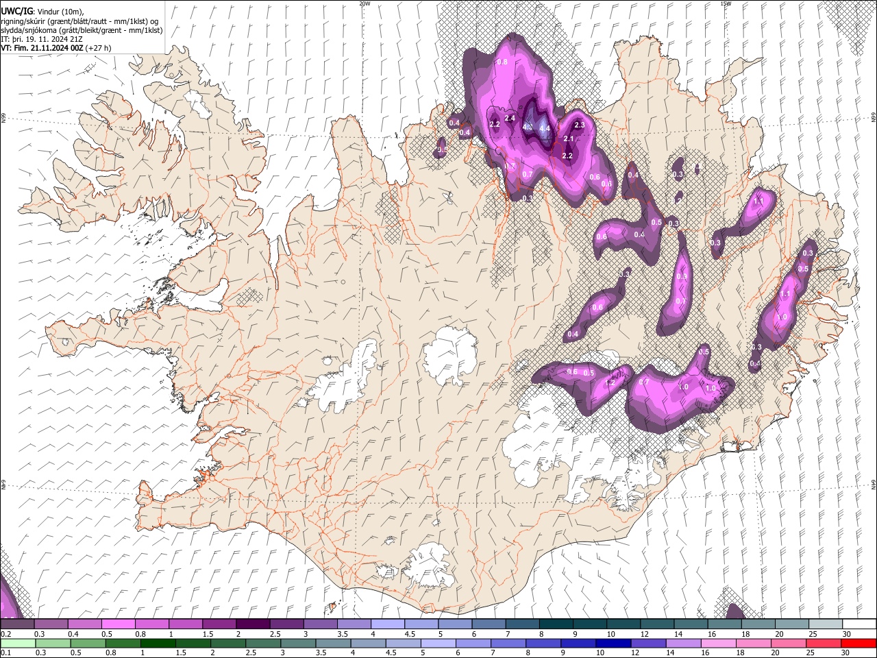The height and width of the screenshot is (658, 877).
Task: Click the bright red swatch after 30 on the lower scale
Action: tap(859, 643)
